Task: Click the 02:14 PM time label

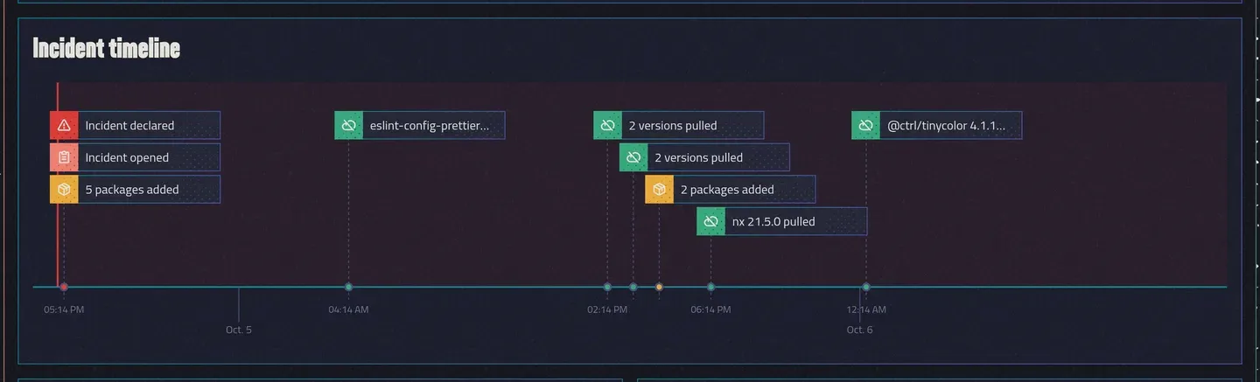Action: (x=607, y=309)
